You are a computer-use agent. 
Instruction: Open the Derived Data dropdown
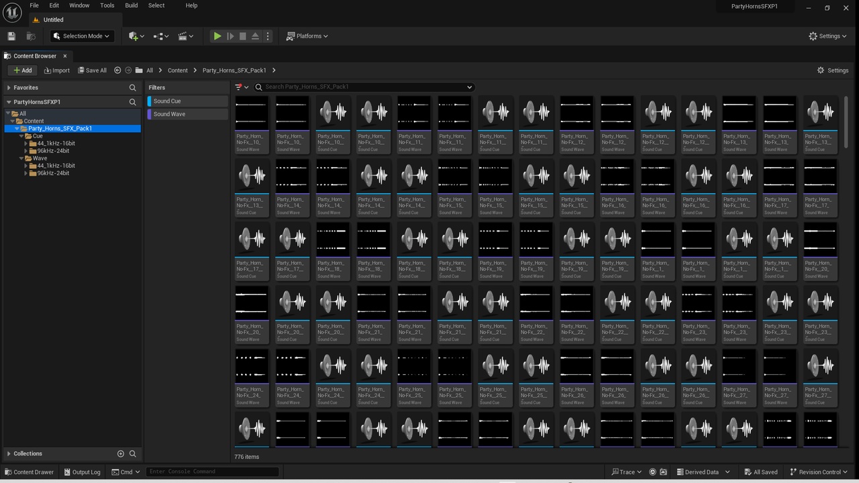[x=701, y=472]
